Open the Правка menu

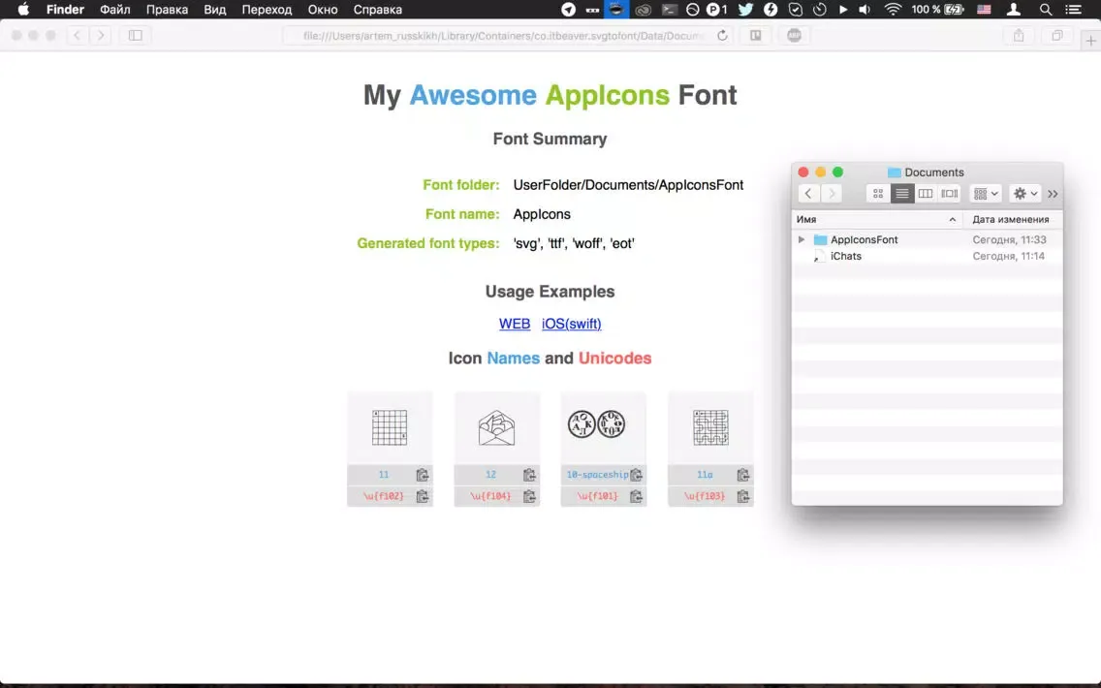pos(167,9)
